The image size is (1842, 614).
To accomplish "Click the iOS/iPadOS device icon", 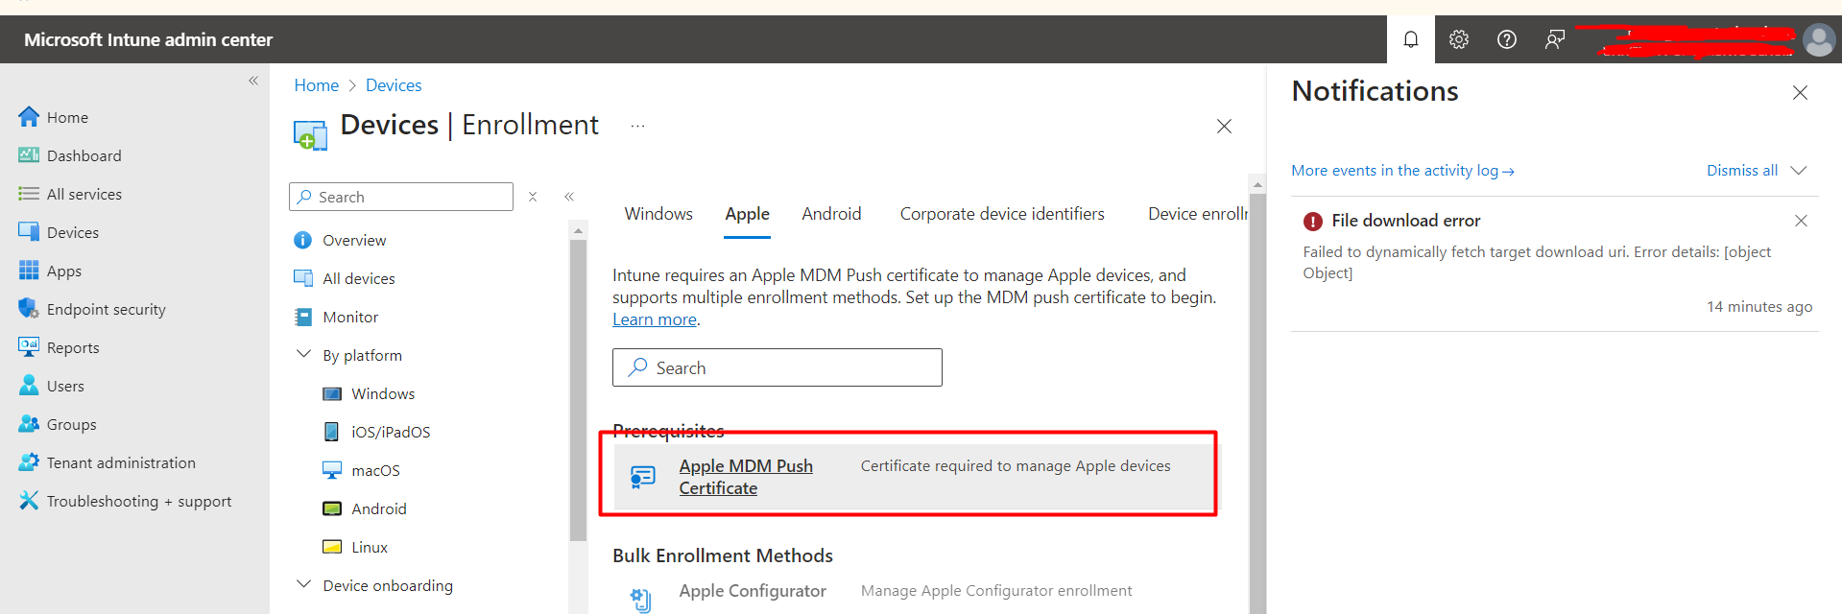I will click(332, 432).
